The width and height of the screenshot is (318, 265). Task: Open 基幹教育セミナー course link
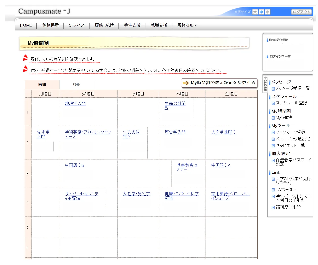coord(187,167)
